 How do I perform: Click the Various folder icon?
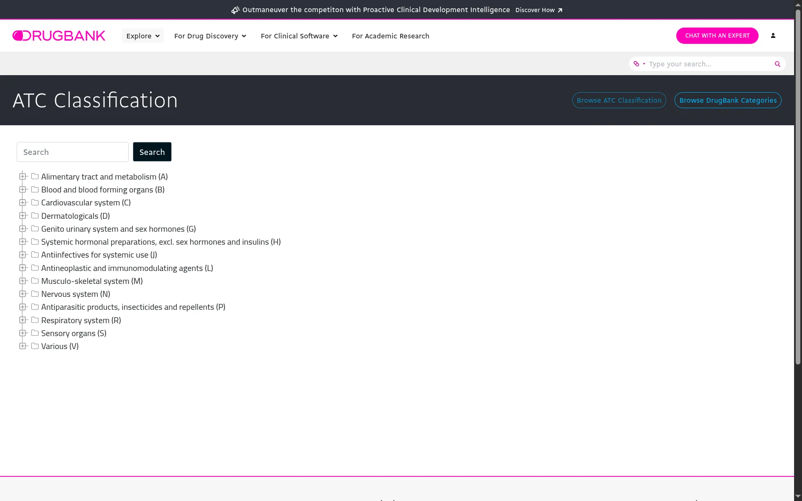coord(35,346)
